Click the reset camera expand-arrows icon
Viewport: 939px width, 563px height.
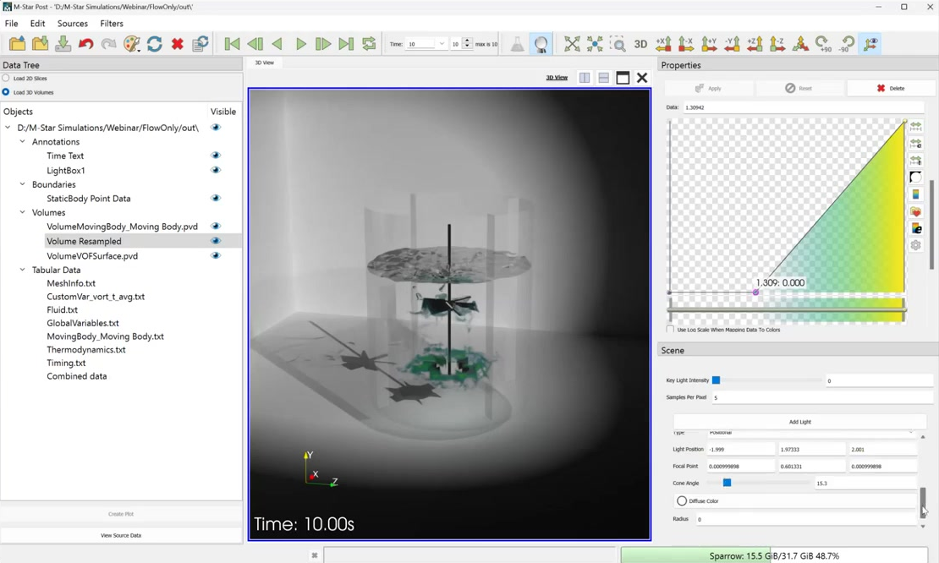(x=572, y=44)
